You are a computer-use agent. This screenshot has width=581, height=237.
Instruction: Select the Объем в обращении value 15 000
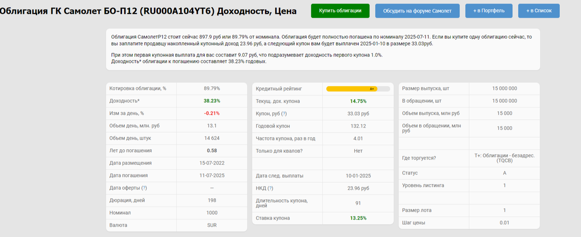[x=505, y=128]
